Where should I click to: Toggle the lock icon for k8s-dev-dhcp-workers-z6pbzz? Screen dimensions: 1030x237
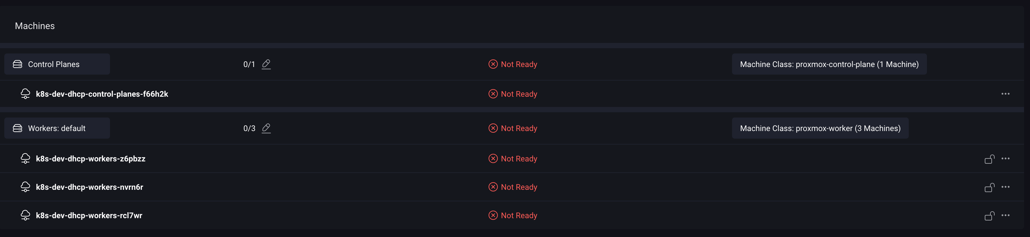click(990, 158)
